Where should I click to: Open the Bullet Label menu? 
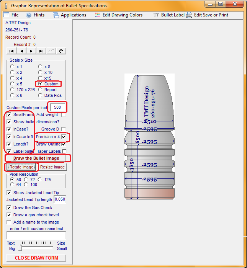click(x=173, y=15)
